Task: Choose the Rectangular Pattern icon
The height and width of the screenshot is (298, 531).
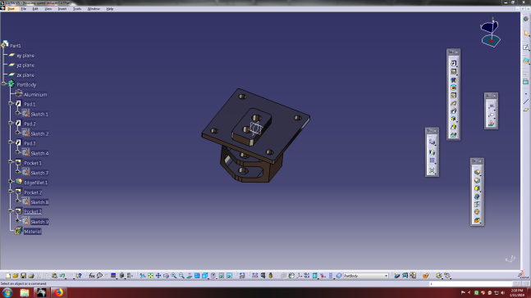Action: click(433, 160)
